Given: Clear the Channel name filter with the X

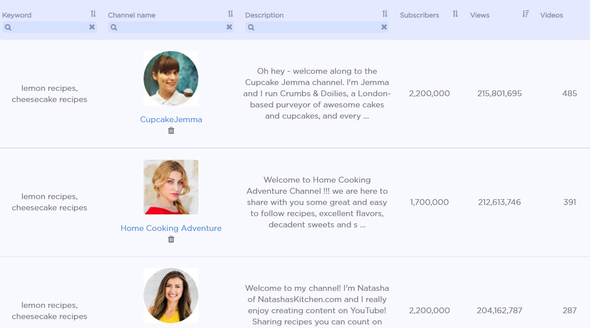Looking at the screenshot, I should pos(229,27).
